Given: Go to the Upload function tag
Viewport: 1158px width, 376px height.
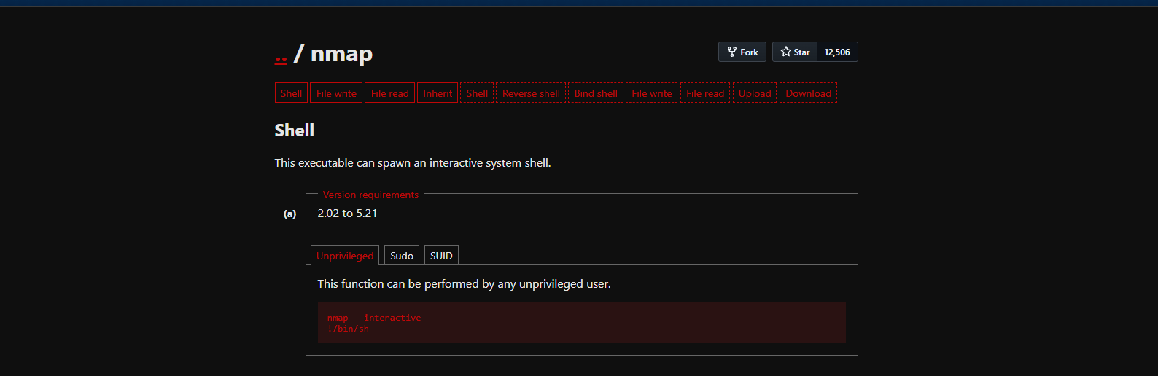Looking at the screenshot, I should tap(755, 93).
